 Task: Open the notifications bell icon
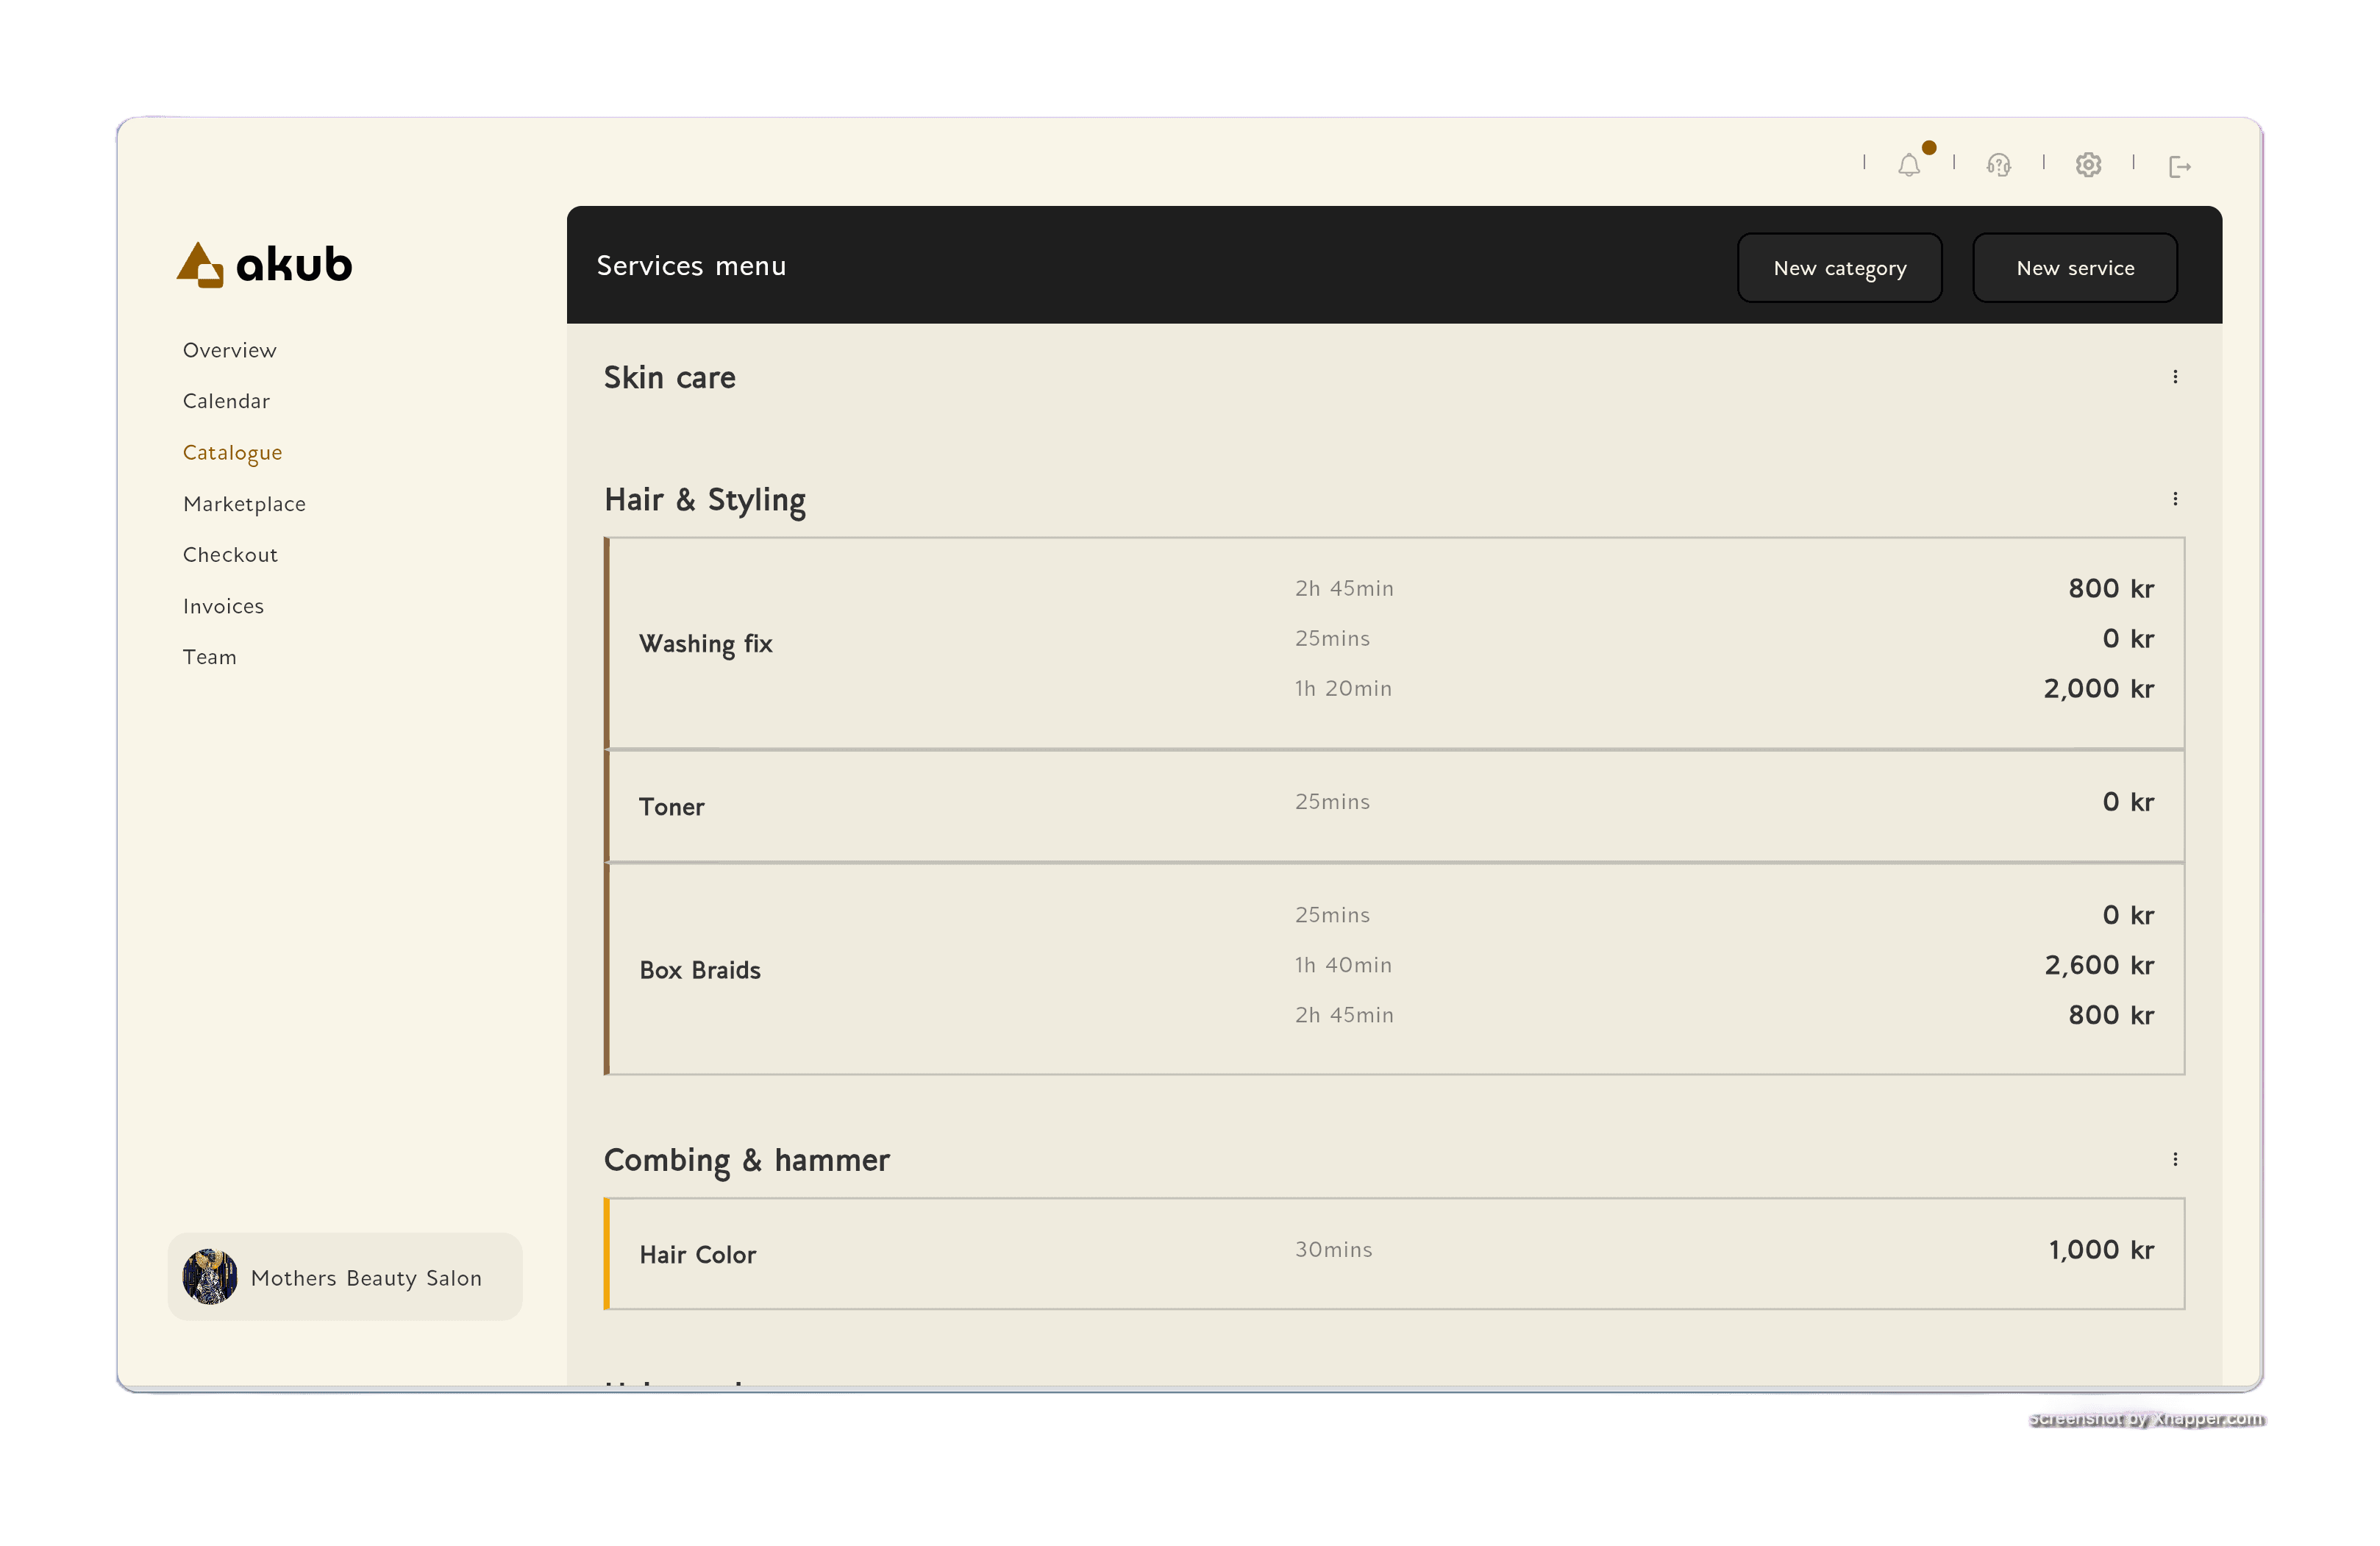point(1909,165)
